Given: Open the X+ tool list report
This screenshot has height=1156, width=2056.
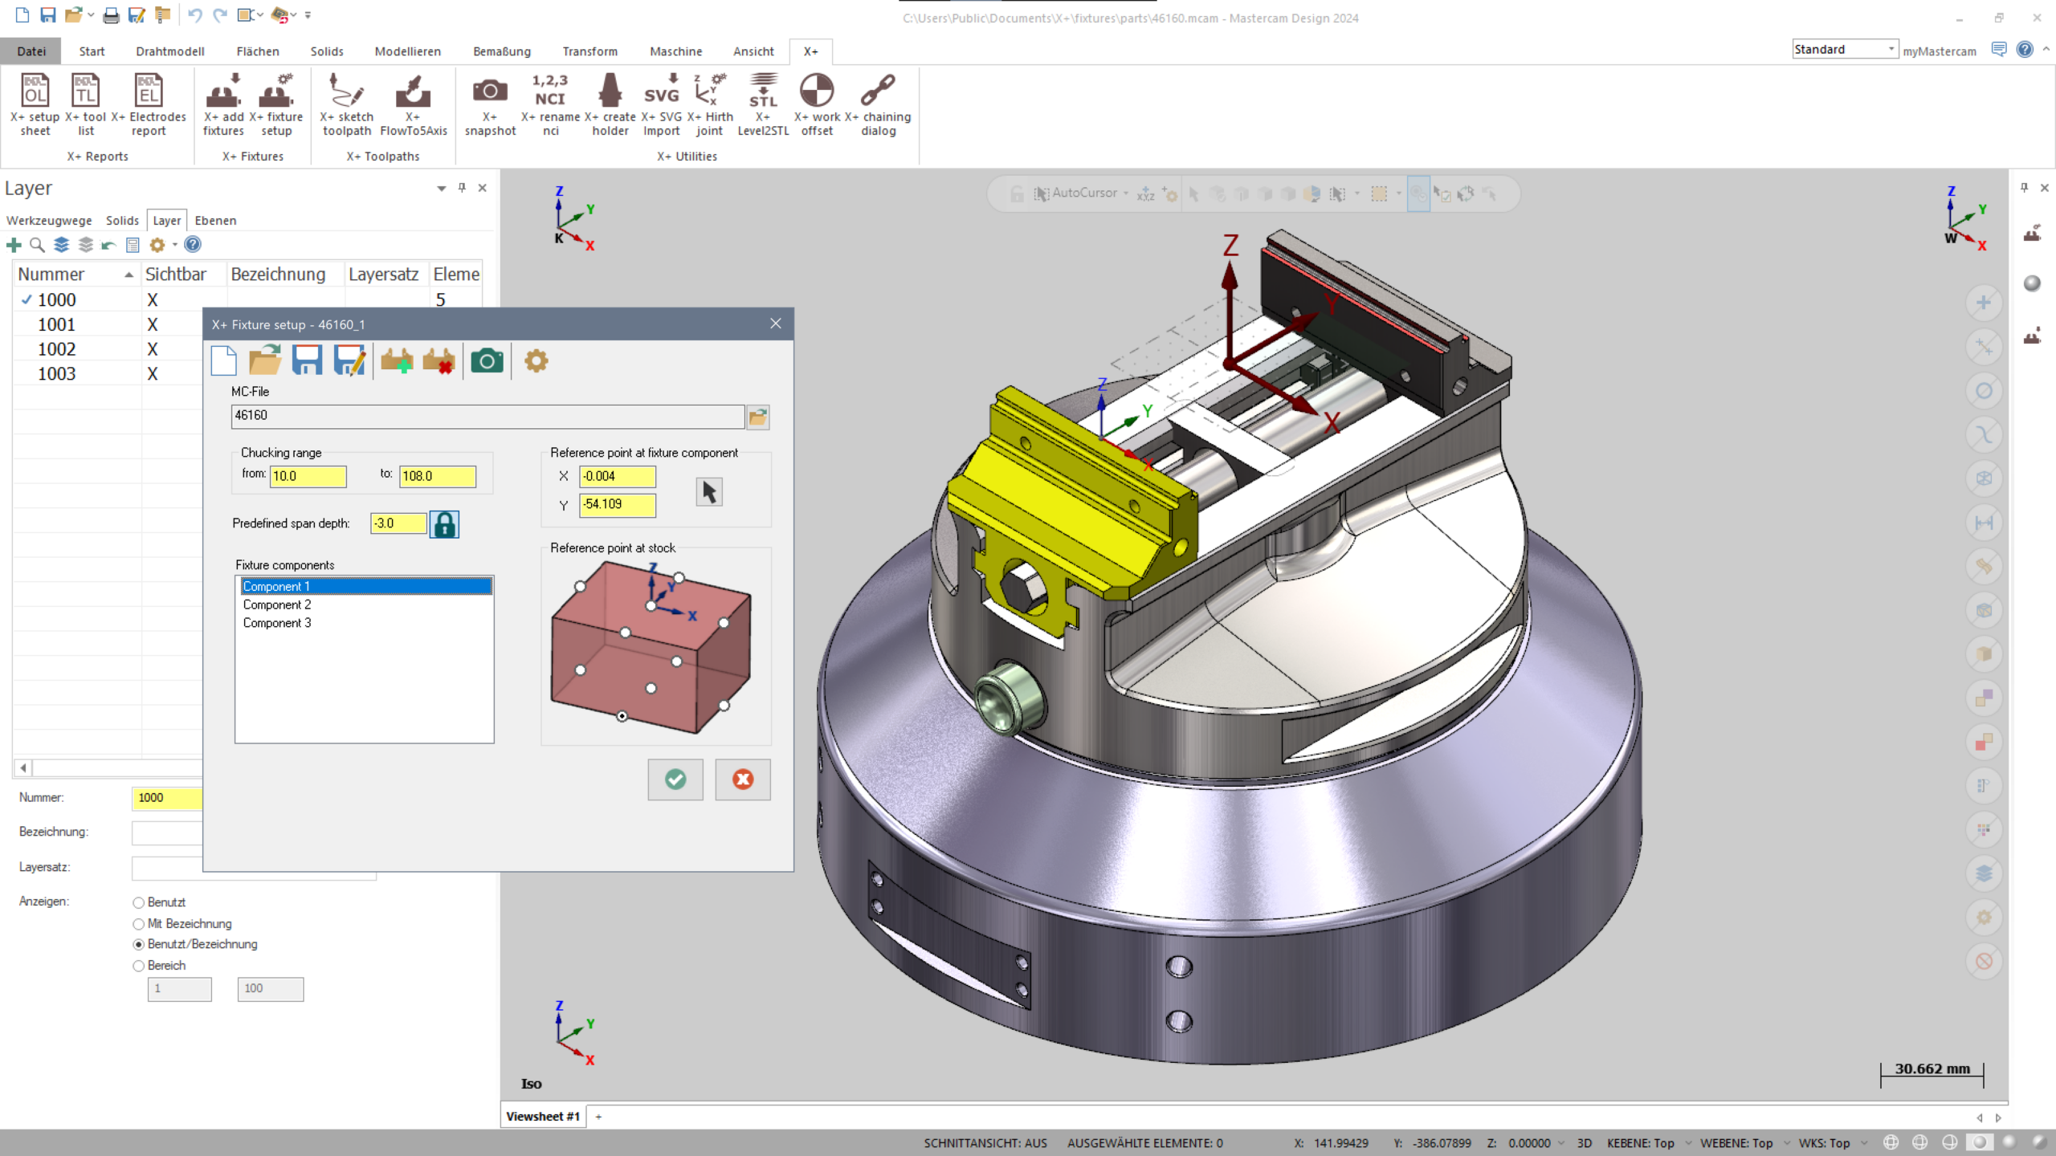Looking at the screenshot, I should click(86, 105).
